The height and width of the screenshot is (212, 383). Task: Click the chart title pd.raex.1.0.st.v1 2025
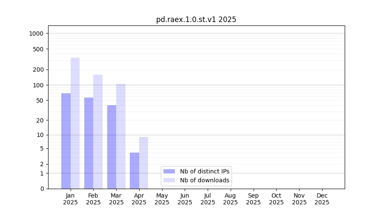[196, 20]
